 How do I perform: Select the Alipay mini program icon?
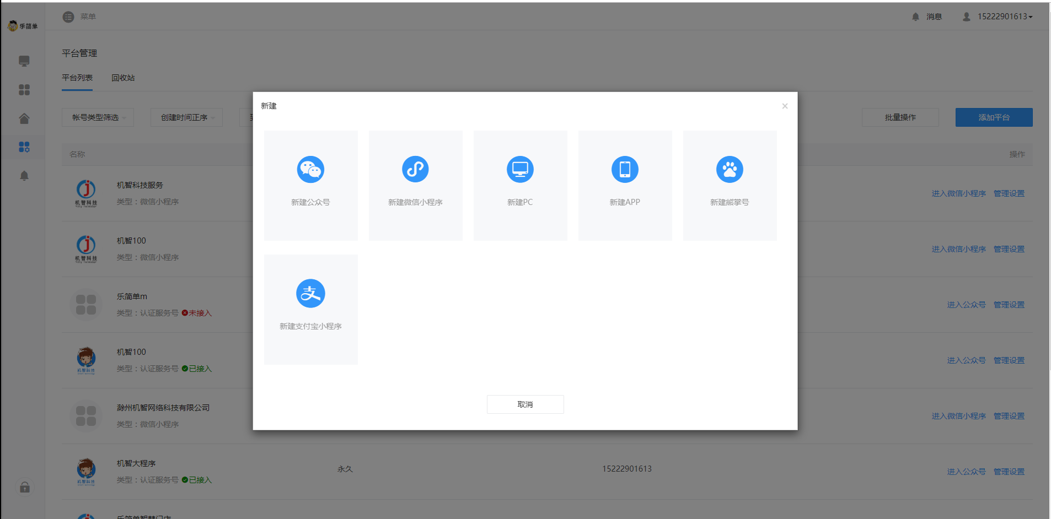[x=310, y=293]
